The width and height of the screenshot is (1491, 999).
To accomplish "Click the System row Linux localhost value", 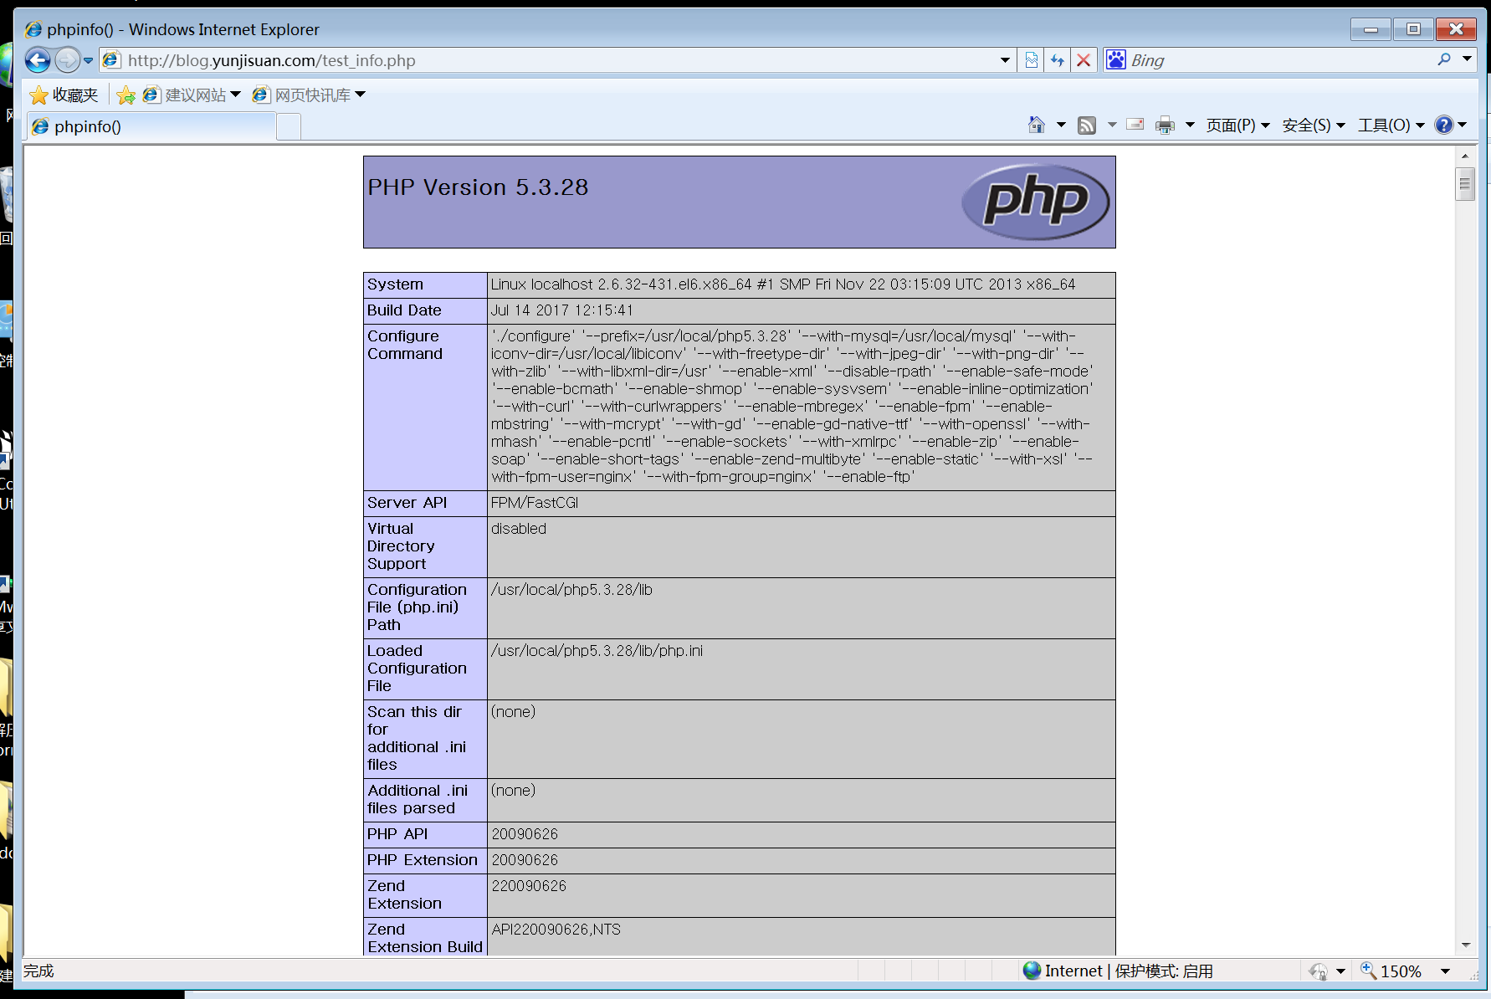I will pyautogui.click(x=782, y=284).
